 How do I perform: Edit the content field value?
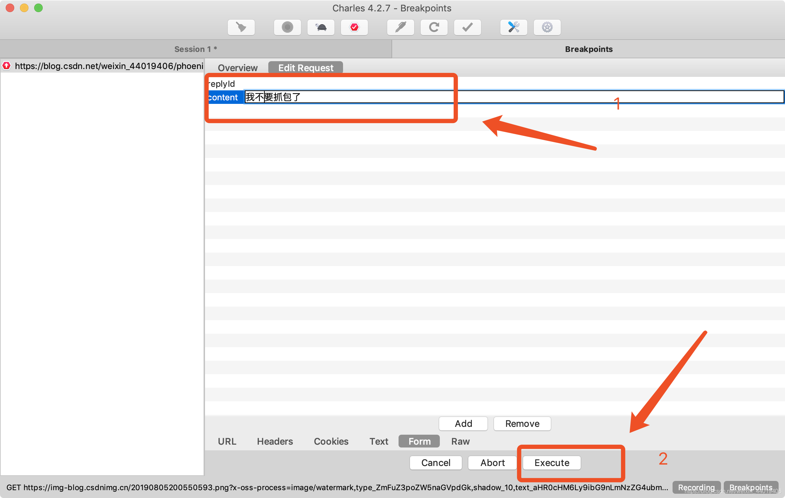tap(348, 97)
